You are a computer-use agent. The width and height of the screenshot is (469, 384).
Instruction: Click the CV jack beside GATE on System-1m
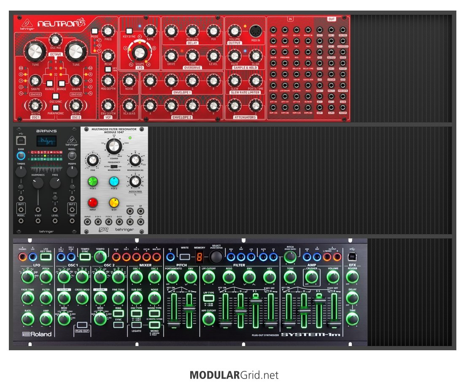pyautogui.click(x=273, y=257)
